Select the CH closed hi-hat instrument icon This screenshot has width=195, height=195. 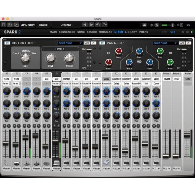27,163
